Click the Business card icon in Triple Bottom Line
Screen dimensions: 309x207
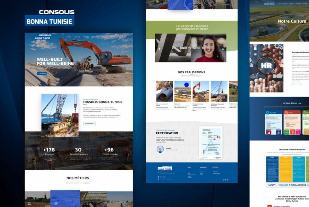pyautogui.click(x=267, y=112)
